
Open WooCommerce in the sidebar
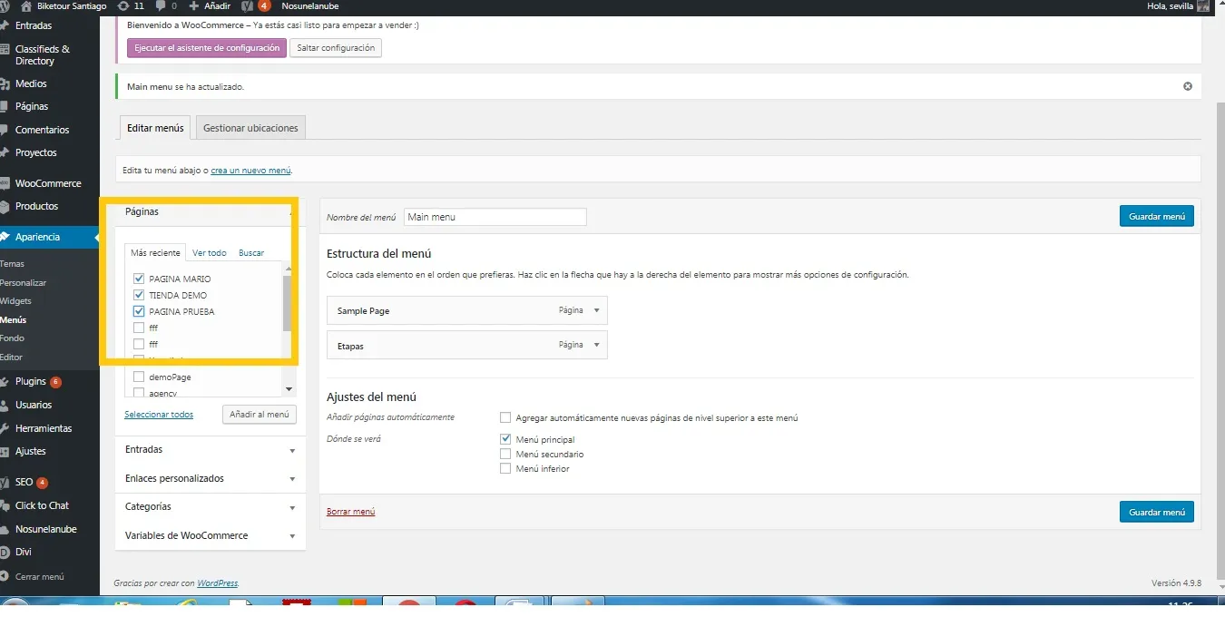point(47,183)
